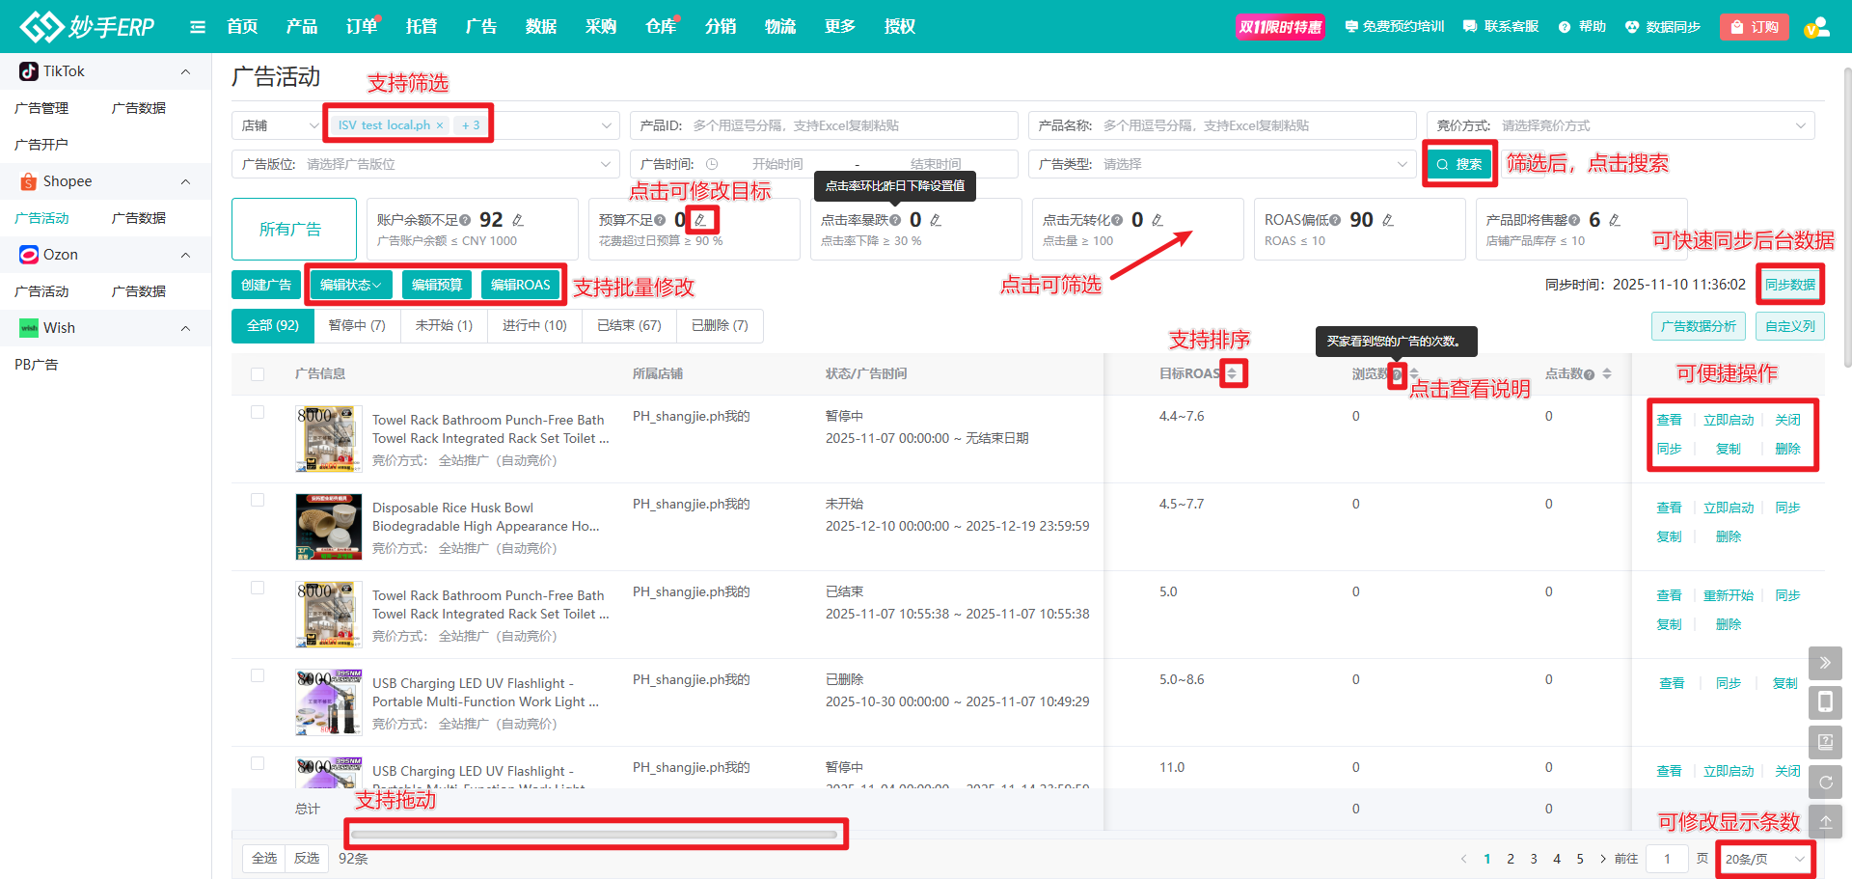This screenshot has width=1852, height=879.
Task: Tick checkbox for Disposable Rice Husk Bowl ad
Action: pyautogui.click(x=258, y=500)
